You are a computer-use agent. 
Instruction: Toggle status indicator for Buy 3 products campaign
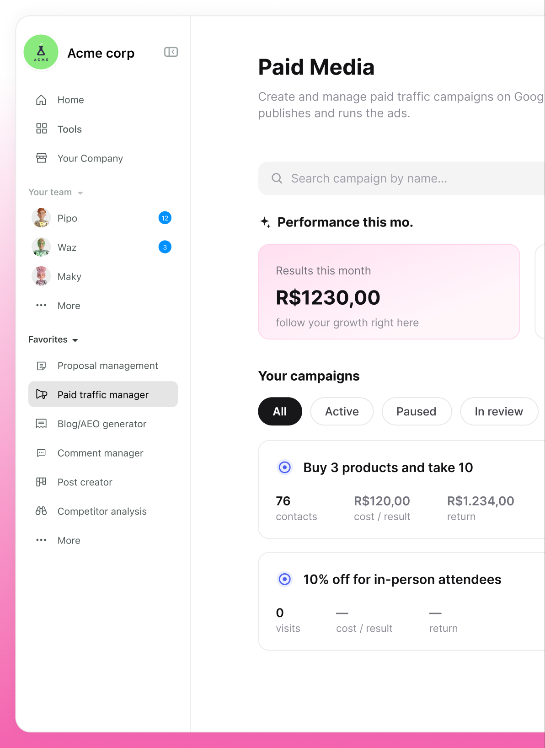(285, 468)
